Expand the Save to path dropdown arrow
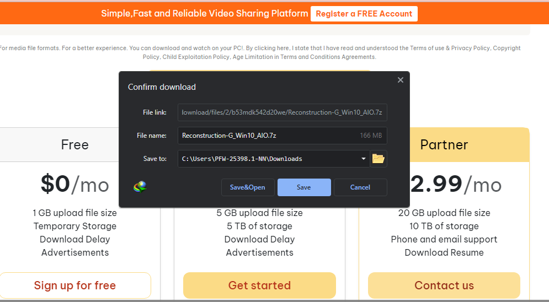 (x=364, y=159)
